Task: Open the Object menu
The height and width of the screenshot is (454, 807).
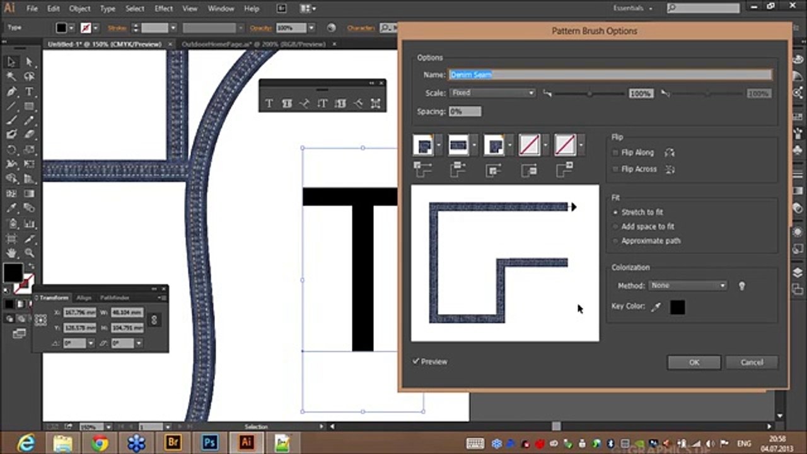Action: [x=79, y=9]
